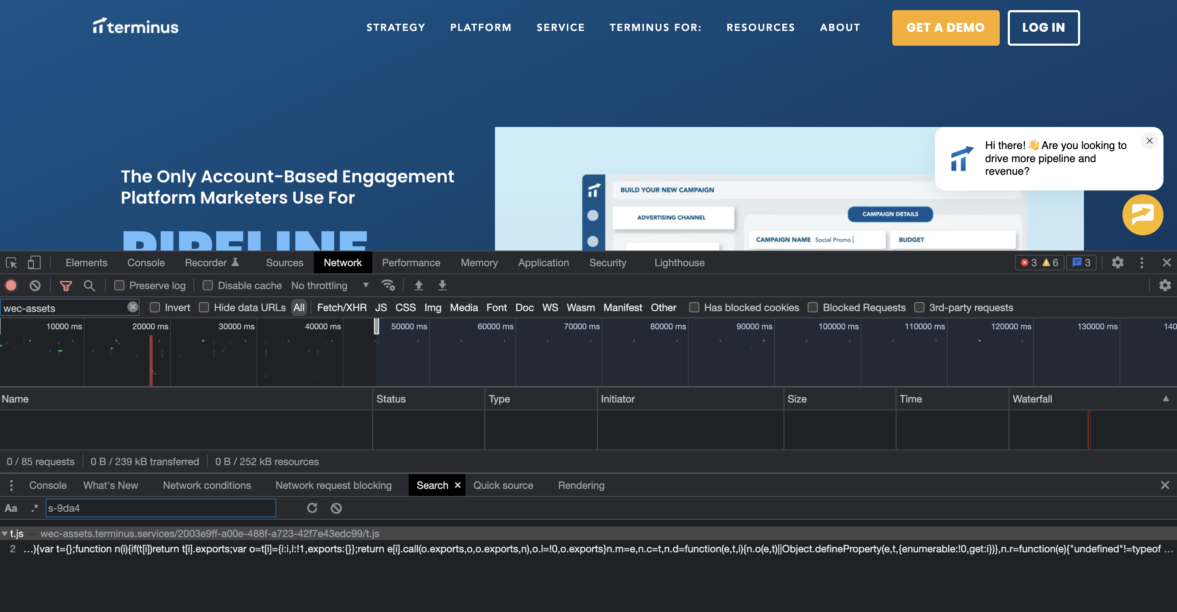The width and height of the screenshot is (1177, 612).
Task: Filter by Fetch/XHR requests
Action: (x=342, y=308)
